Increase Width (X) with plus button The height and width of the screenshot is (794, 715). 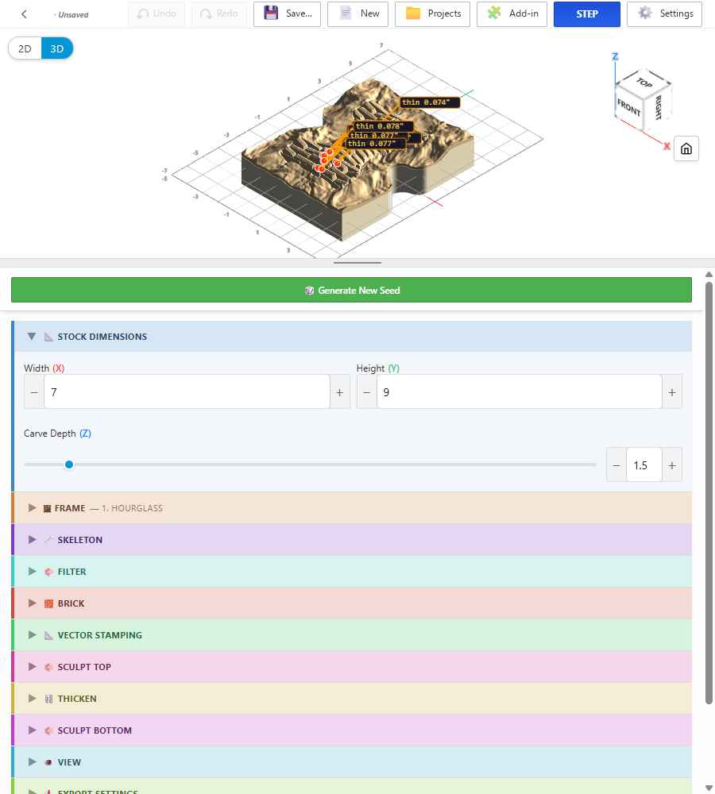pyautogui.click(x=339, y=392)
